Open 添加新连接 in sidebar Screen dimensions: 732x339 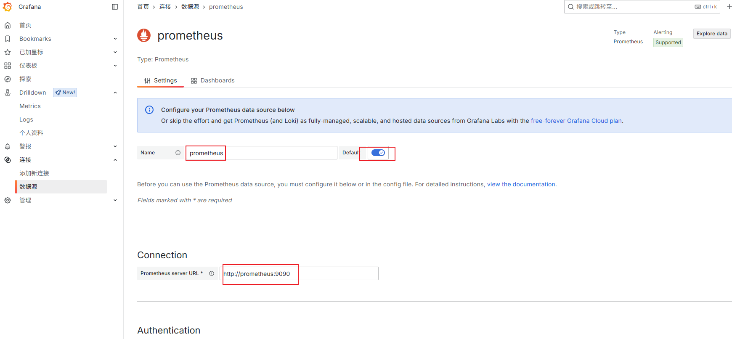34,173
